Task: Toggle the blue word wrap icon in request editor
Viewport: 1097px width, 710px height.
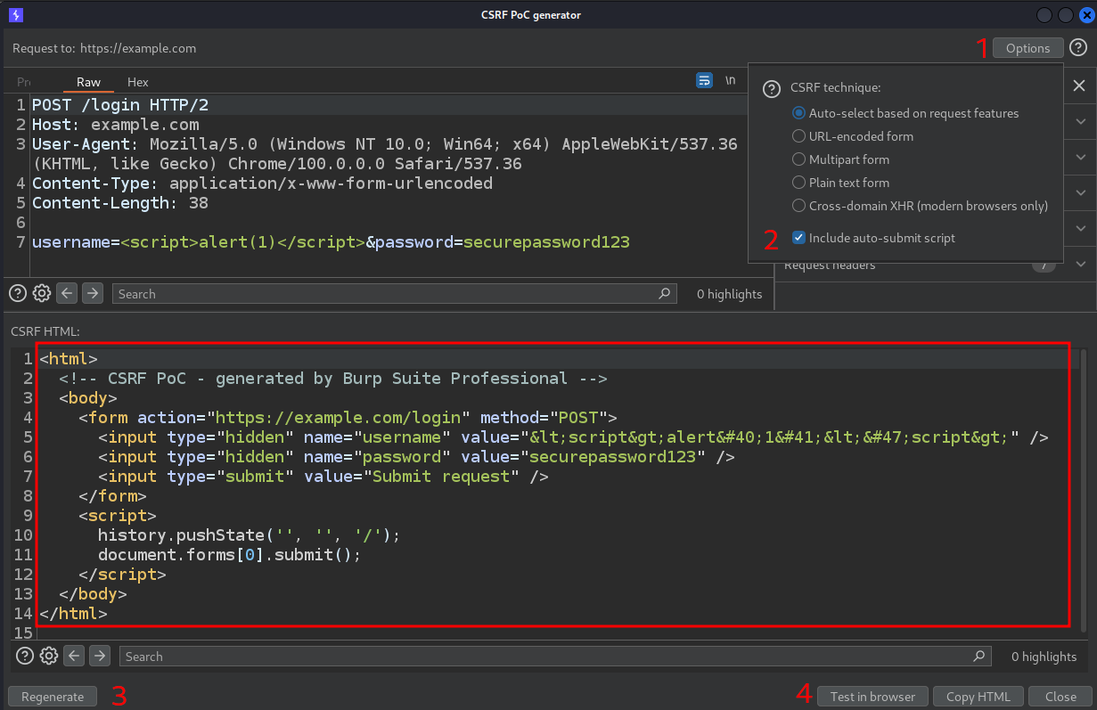Action: [x=704, y=80]
